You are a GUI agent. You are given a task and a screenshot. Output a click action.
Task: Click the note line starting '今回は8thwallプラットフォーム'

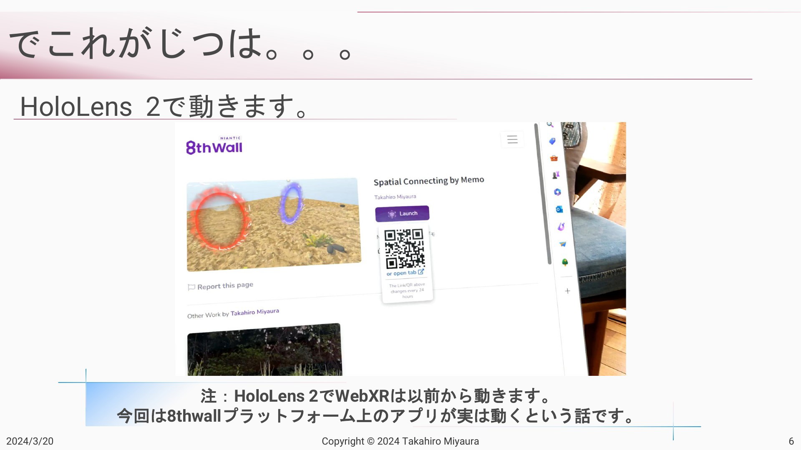click(376, 416)
